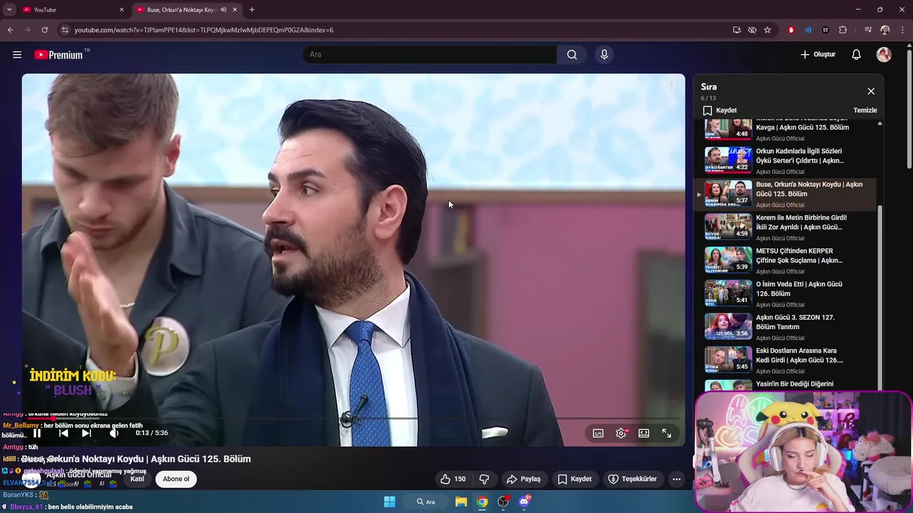Image resolution: width=913 pixels, height=513 pixels.
Task: Skip to next video in player
Action: [x=86, y=433]
